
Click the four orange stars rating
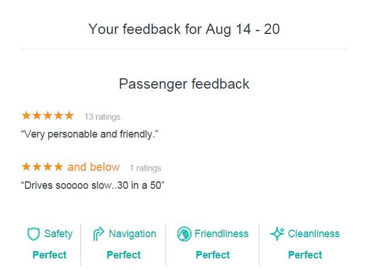[42, 166]
